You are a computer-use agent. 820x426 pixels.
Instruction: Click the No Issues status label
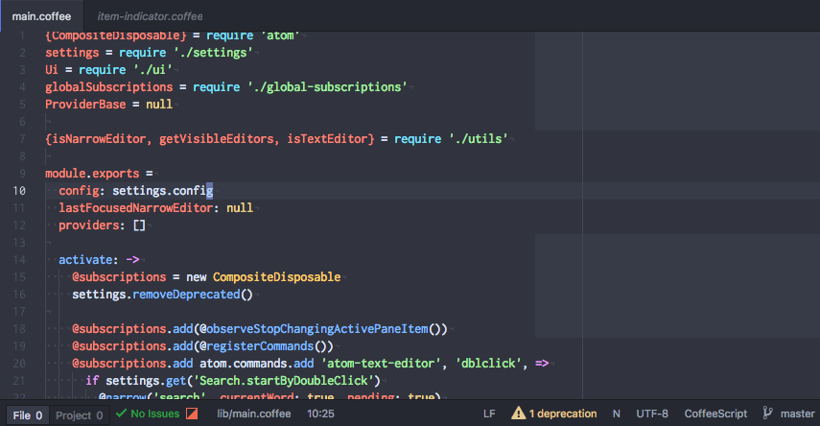pyautogui.click(x=155, y=414)
